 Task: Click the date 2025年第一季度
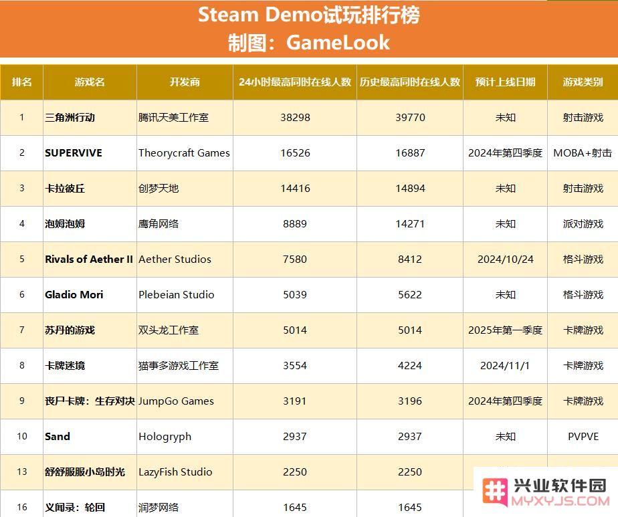[x=505, y=330]
